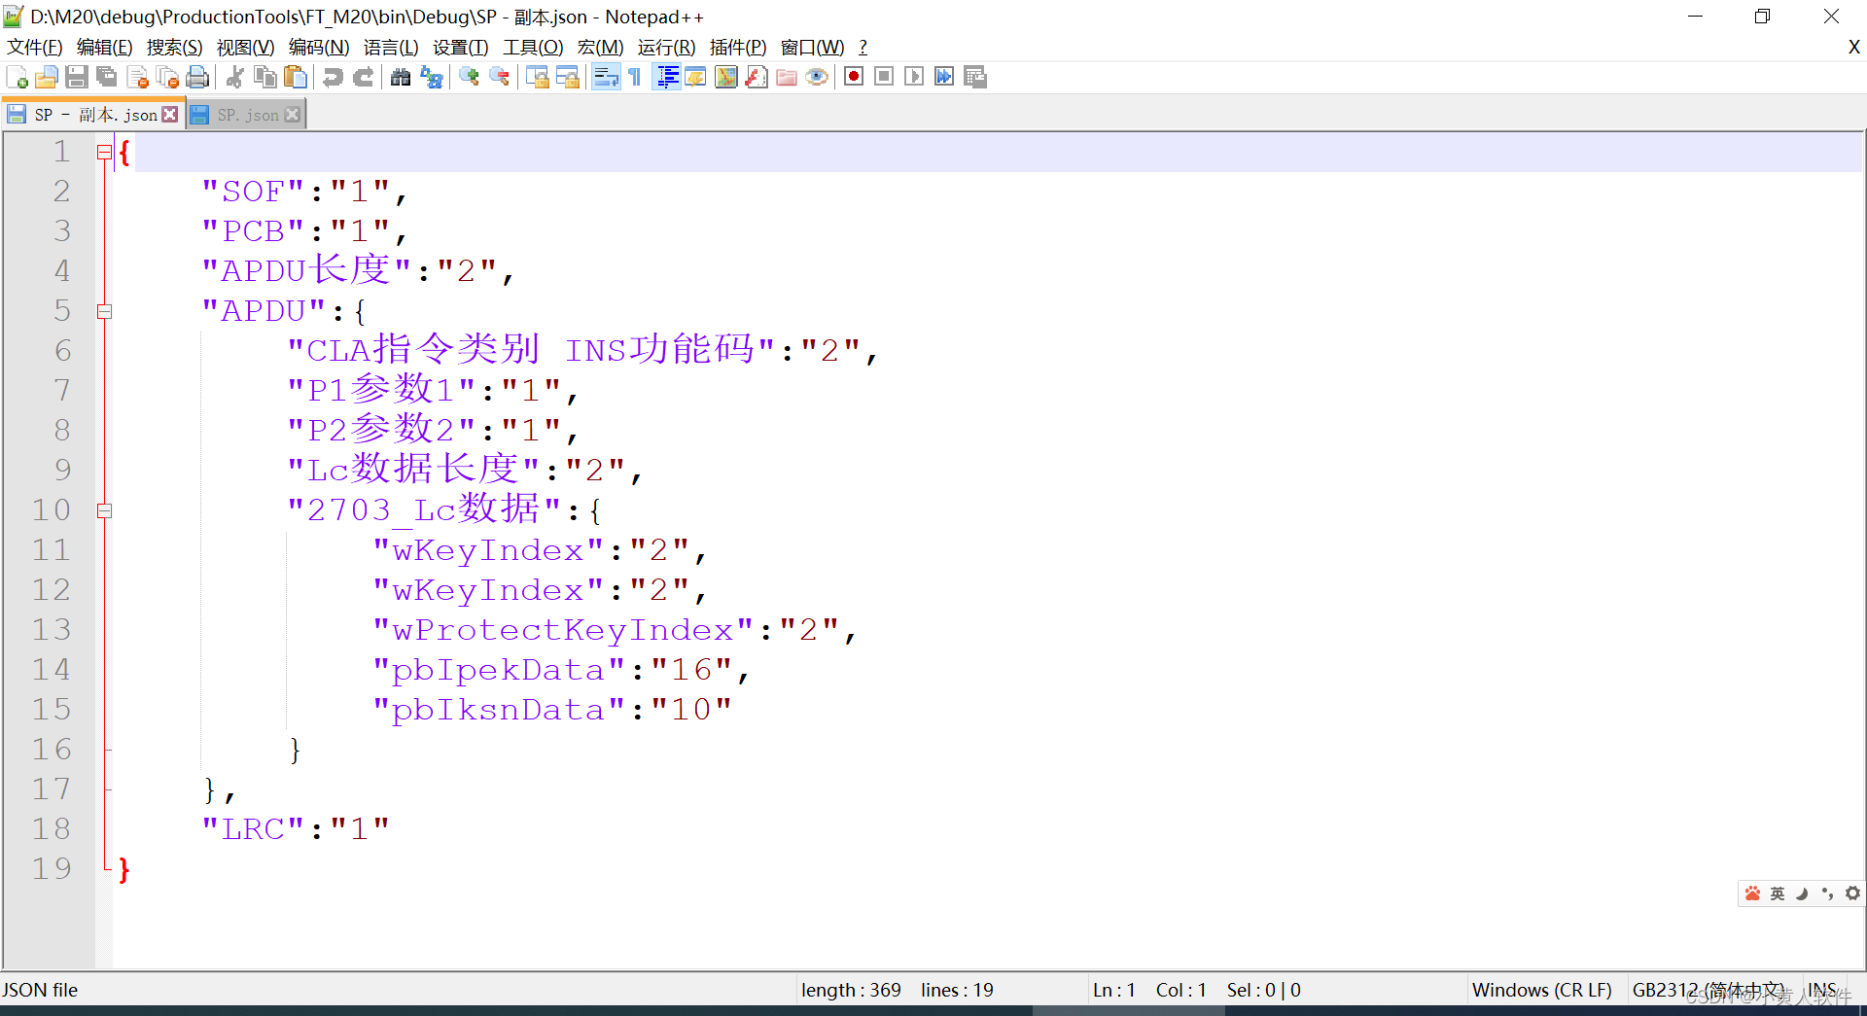Start macro recording
The image size is (1867, 1016).
853,77
